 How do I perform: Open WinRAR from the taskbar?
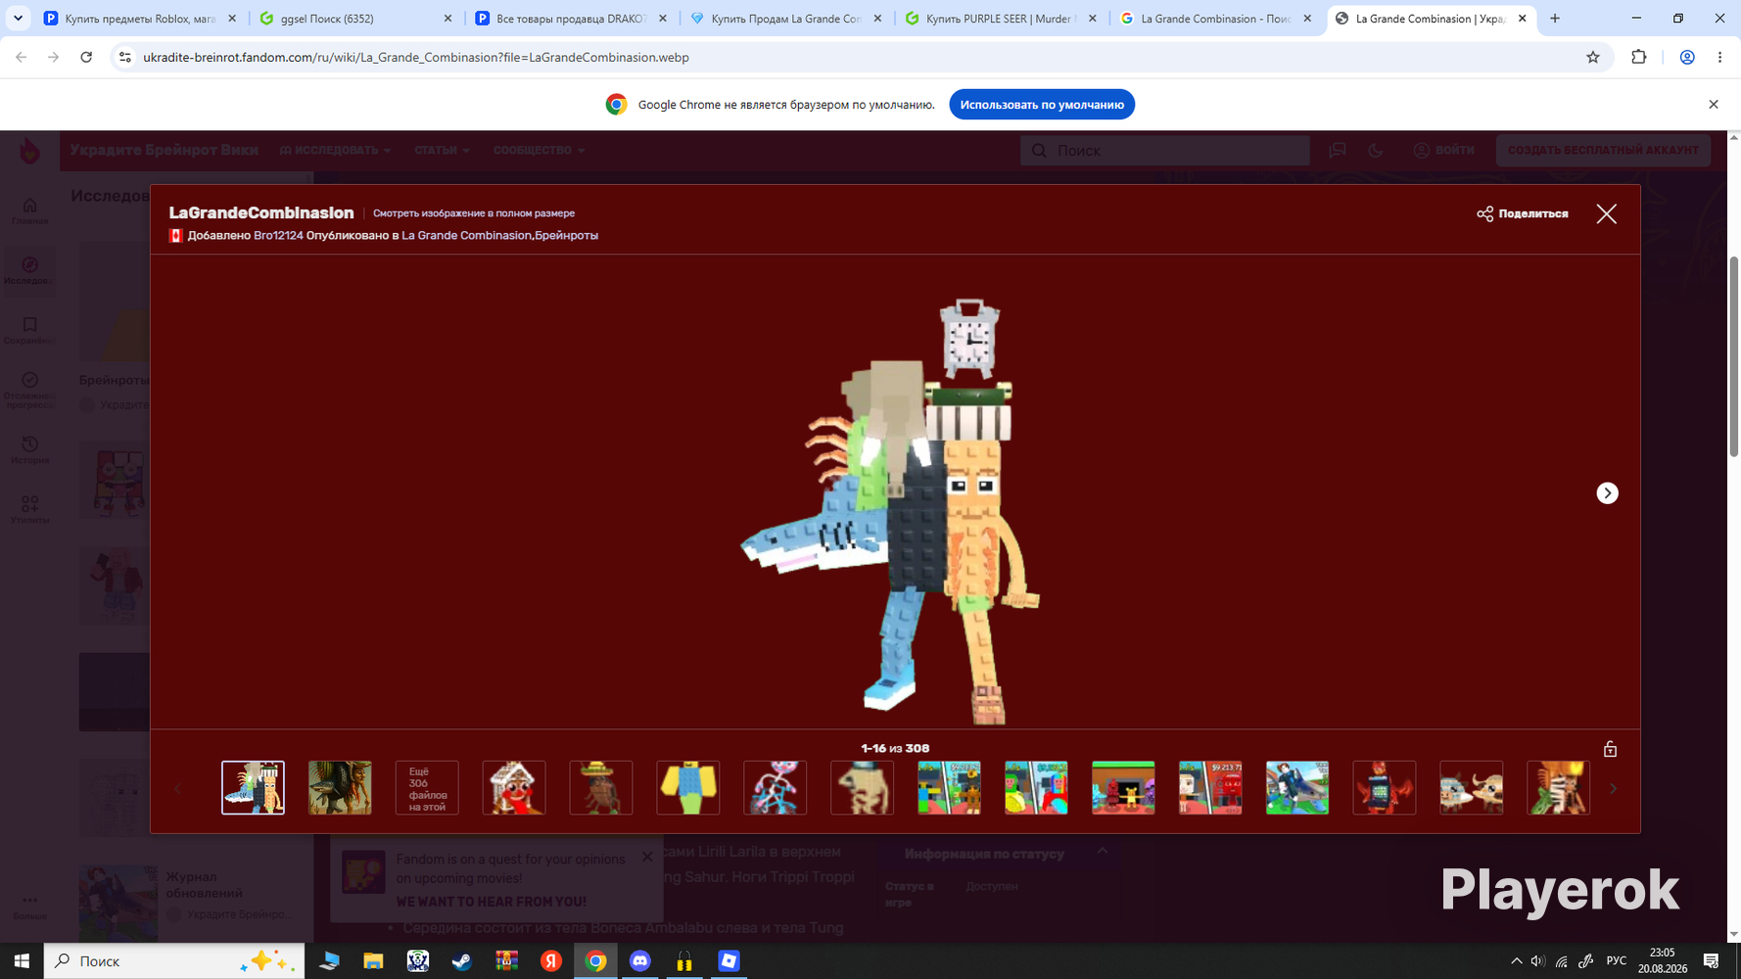point(506,961)
